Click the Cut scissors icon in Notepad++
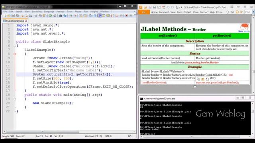The width and height of the screenshot is (255, 143). point(36,15)
